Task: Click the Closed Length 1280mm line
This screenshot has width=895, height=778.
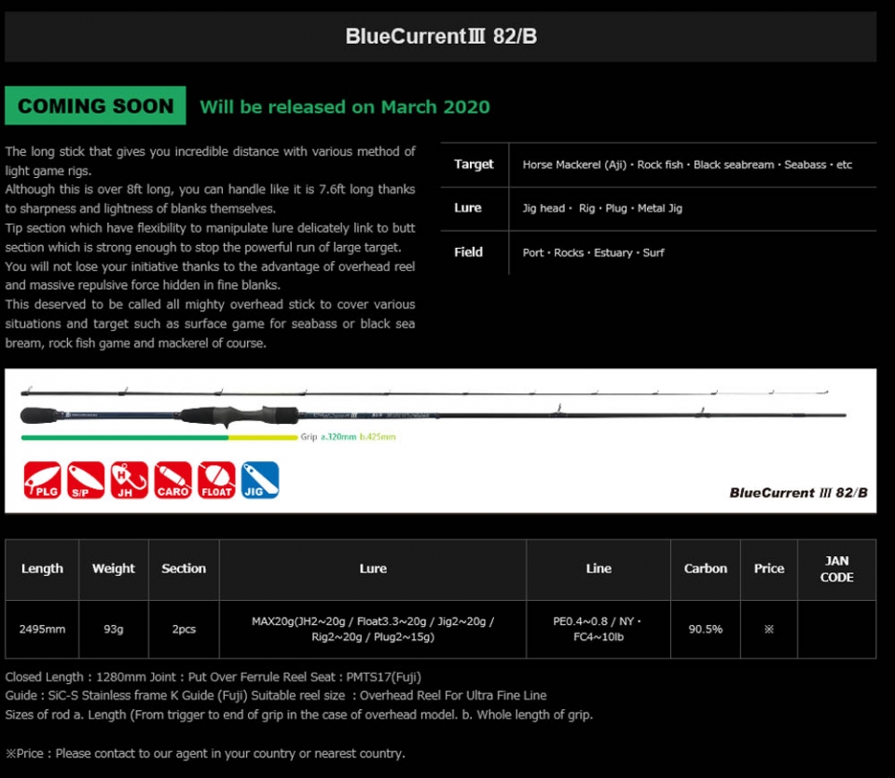Action: 213,677
